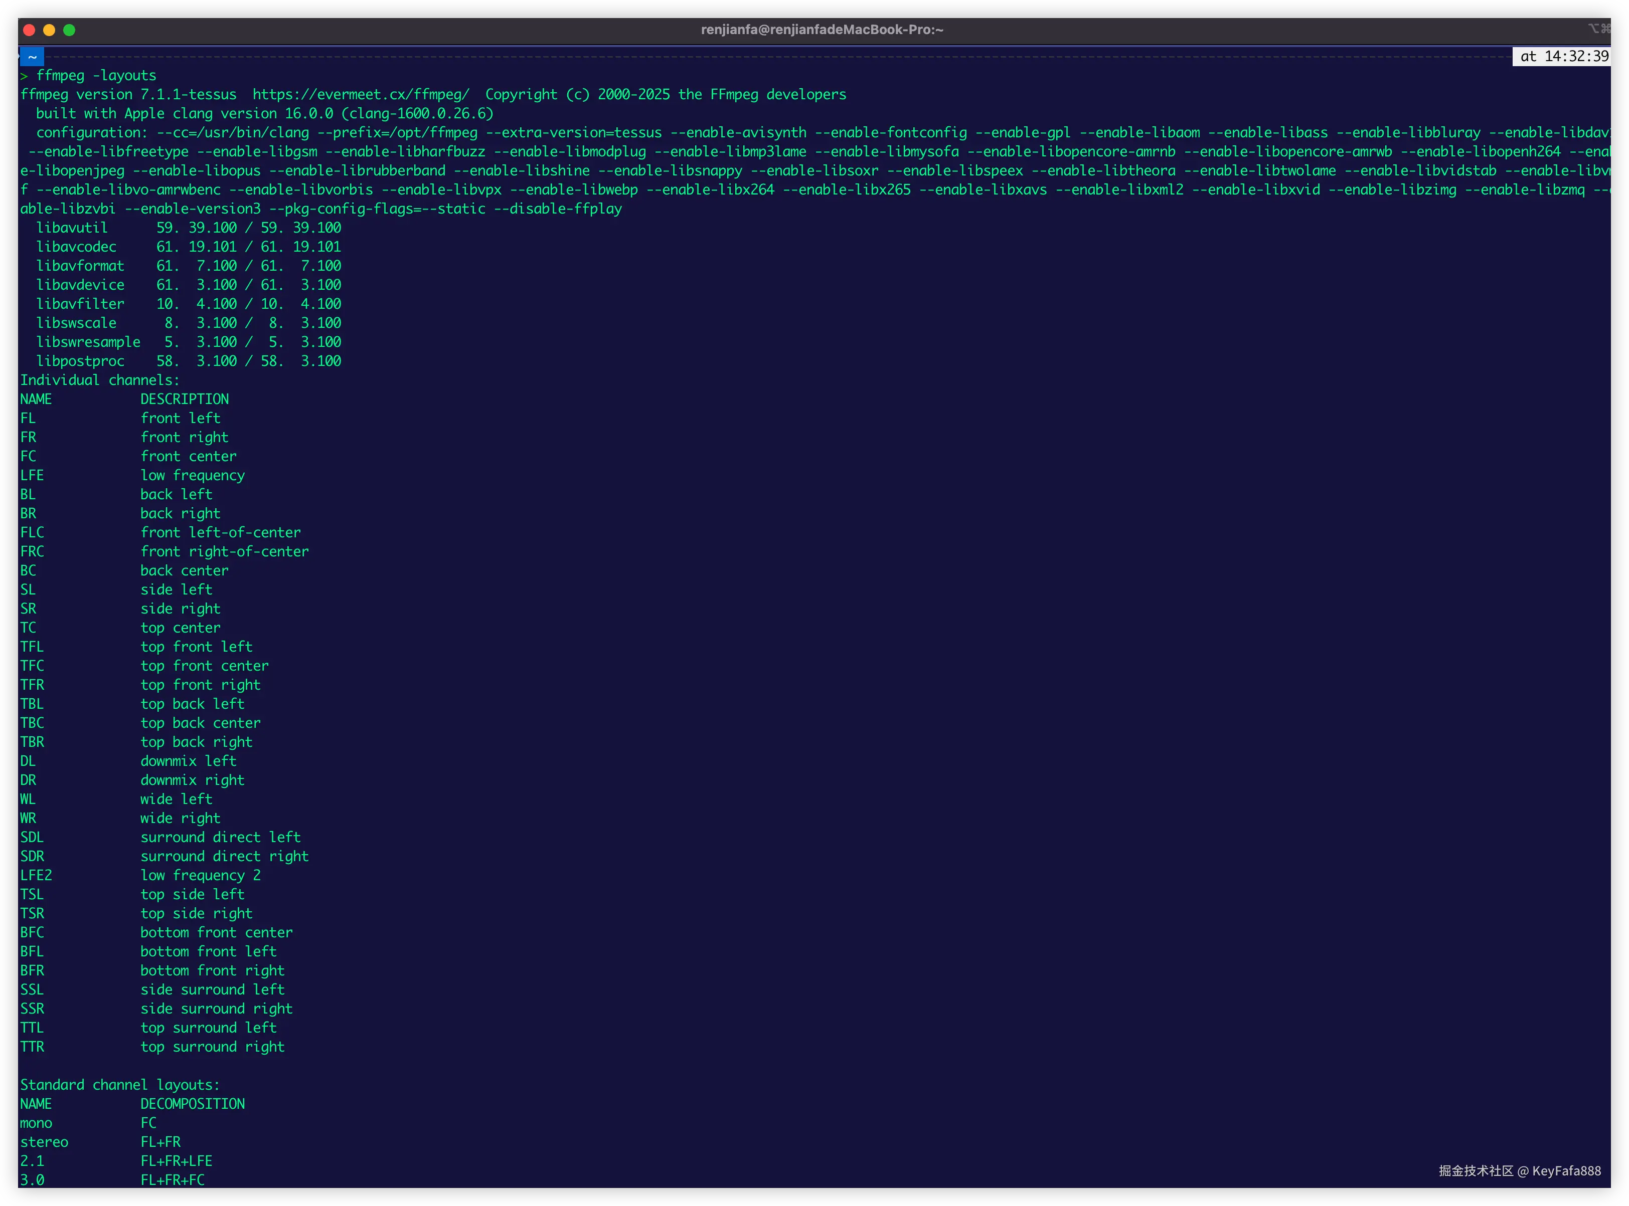1629x1206 pixels.
Task: Click the window title renjianfa@renjianfadeMacBook-Pro
Action: pos(821,29)
